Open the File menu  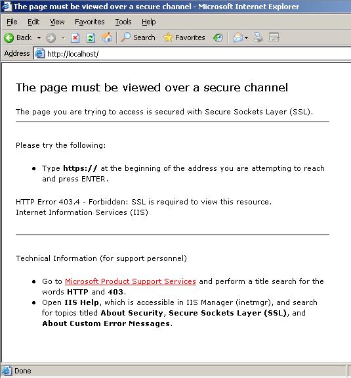pos(12,22)
